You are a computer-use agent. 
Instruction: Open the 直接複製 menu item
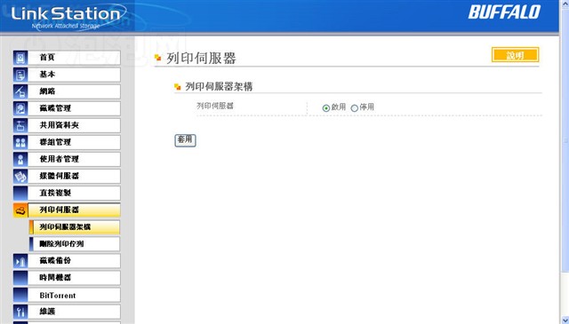click(x=74, y=194)
